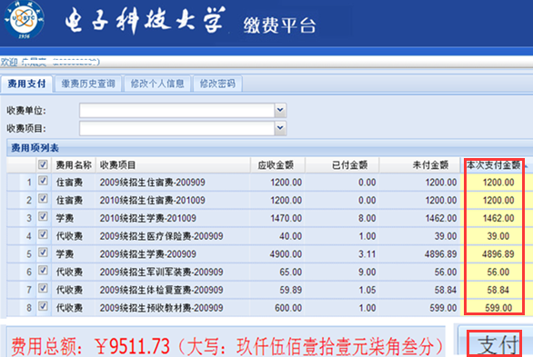
Task: Uncheck row 7 体检复查费 checkbox
Action: point(43,289)
